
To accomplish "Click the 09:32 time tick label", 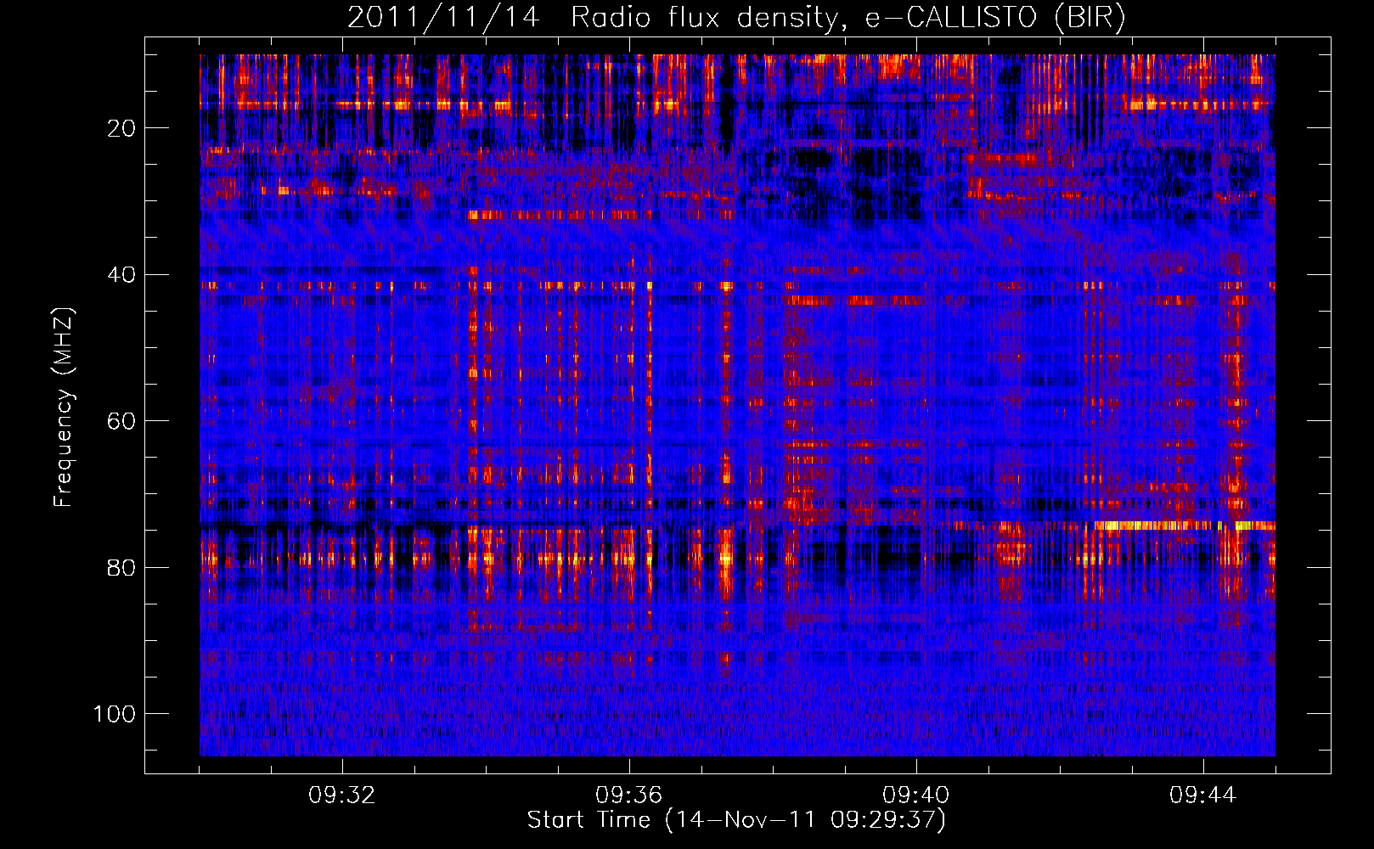I will (342, 796).
